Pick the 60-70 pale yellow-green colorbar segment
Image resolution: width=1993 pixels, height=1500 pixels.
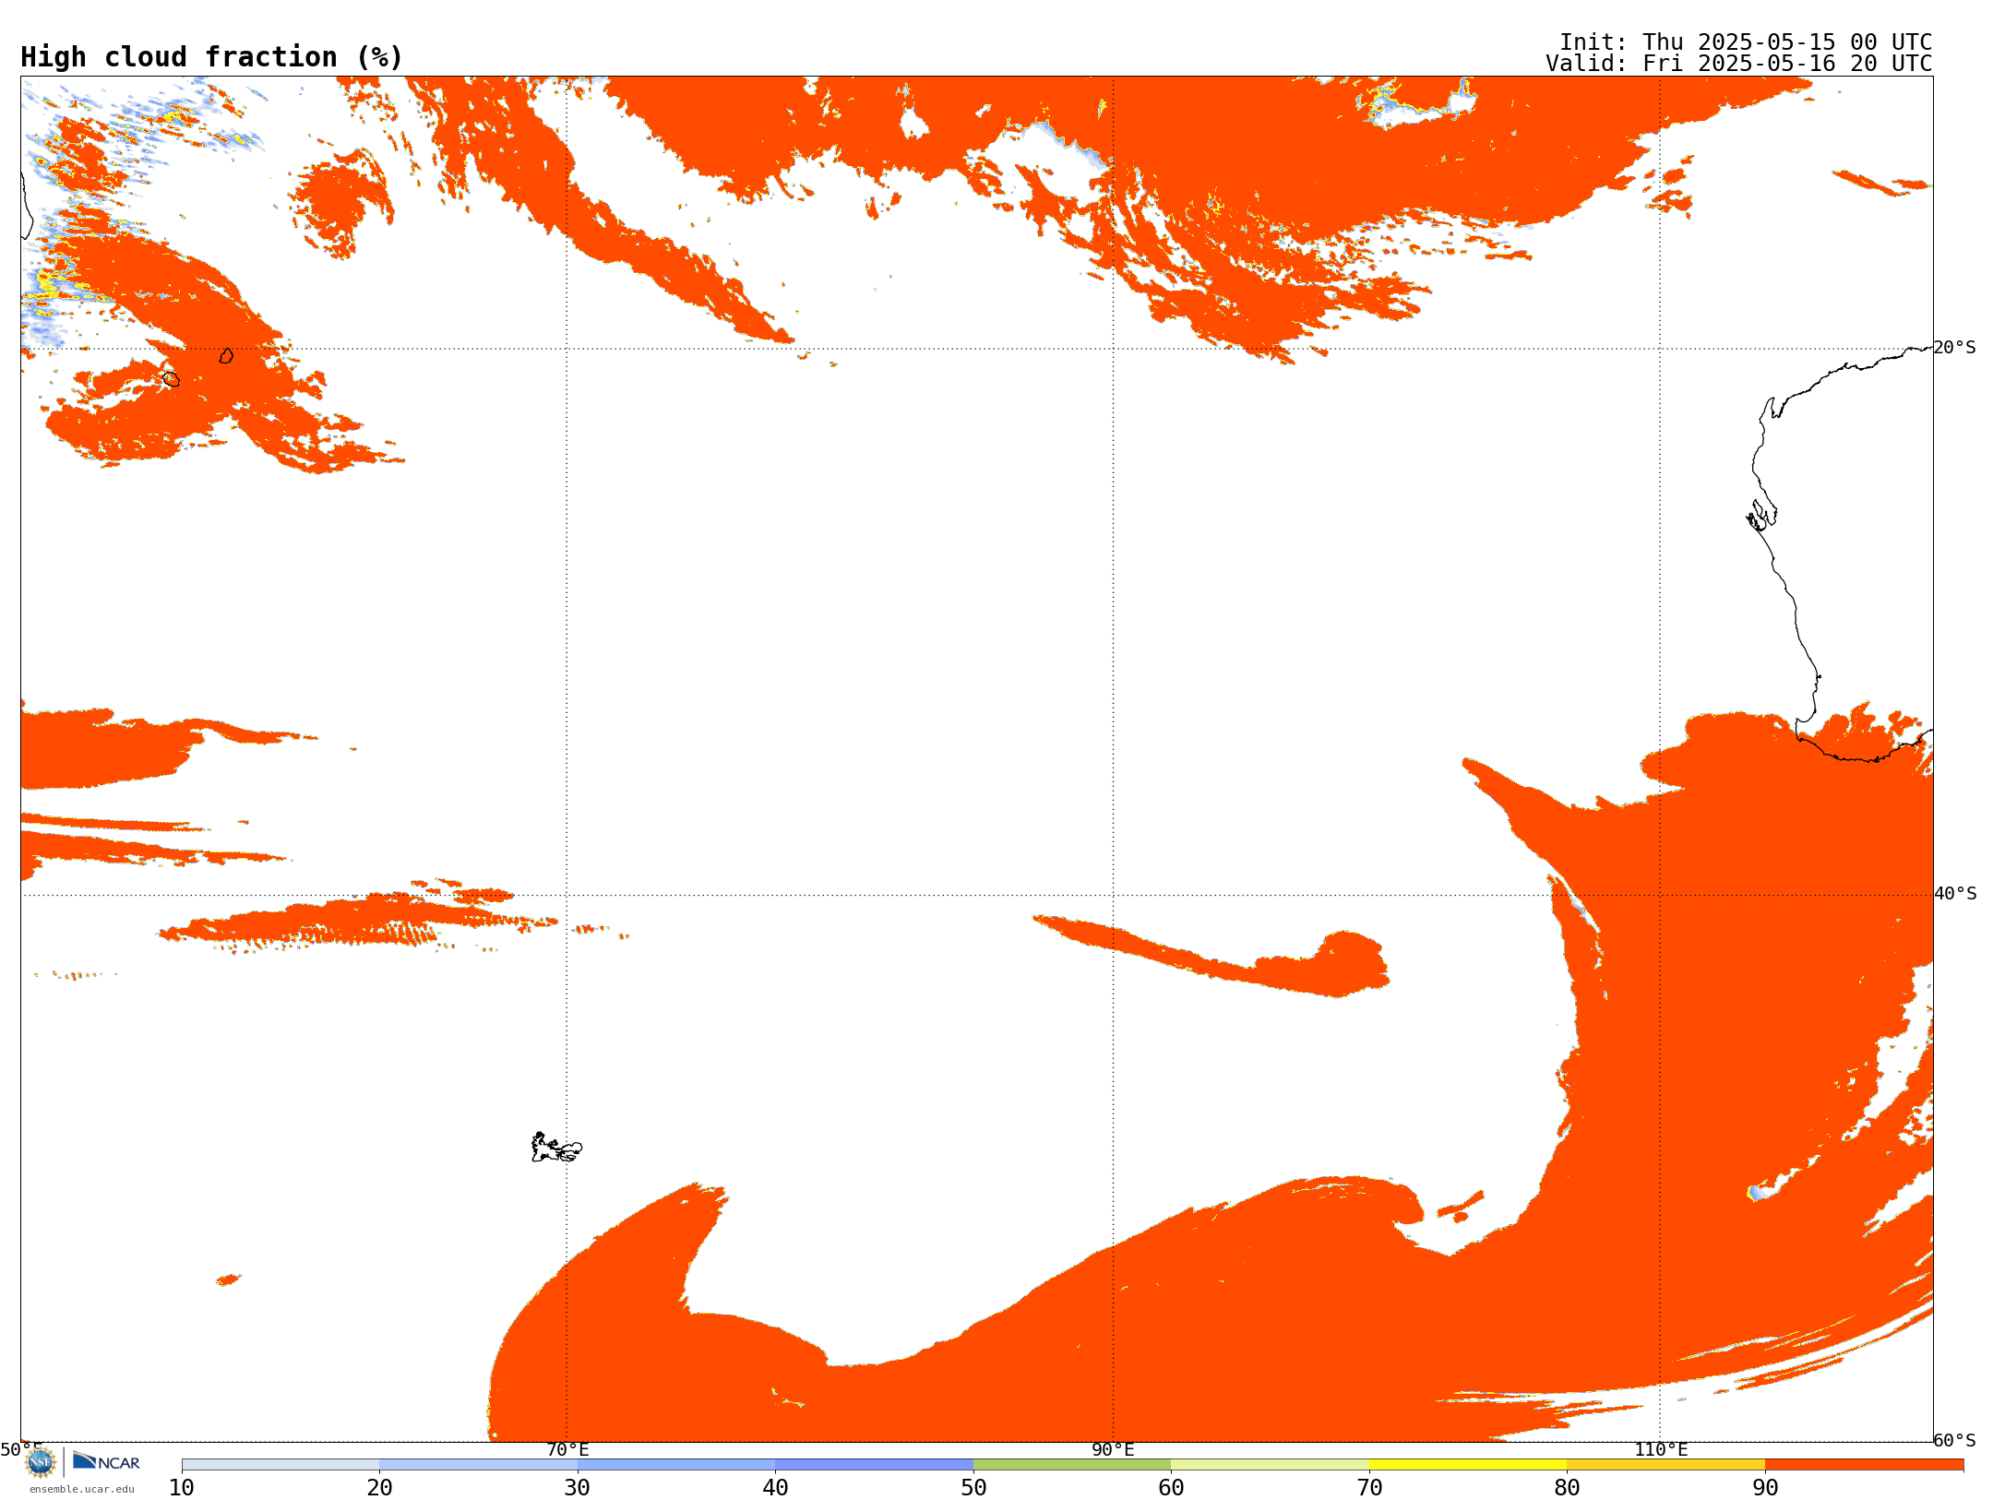1271,1465
